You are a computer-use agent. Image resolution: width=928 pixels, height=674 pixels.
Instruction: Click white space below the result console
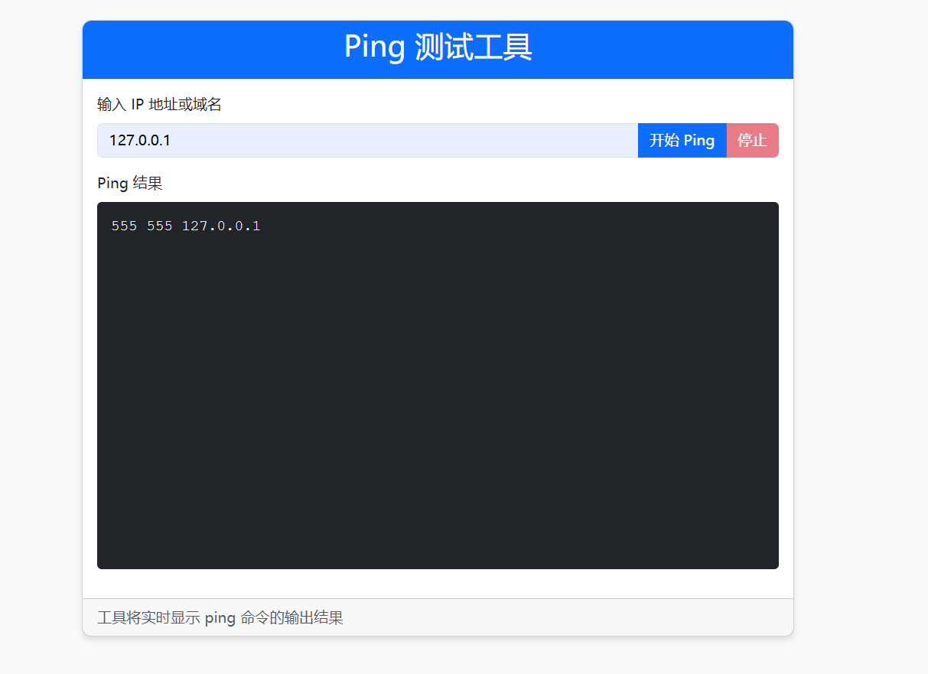(438, 584)
